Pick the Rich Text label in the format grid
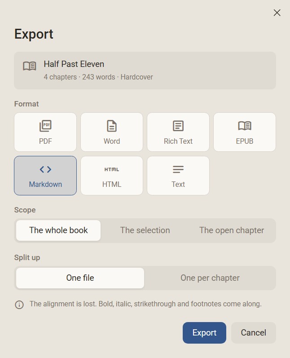The height and width of the screenshot is (358, 290). point(178,141)
